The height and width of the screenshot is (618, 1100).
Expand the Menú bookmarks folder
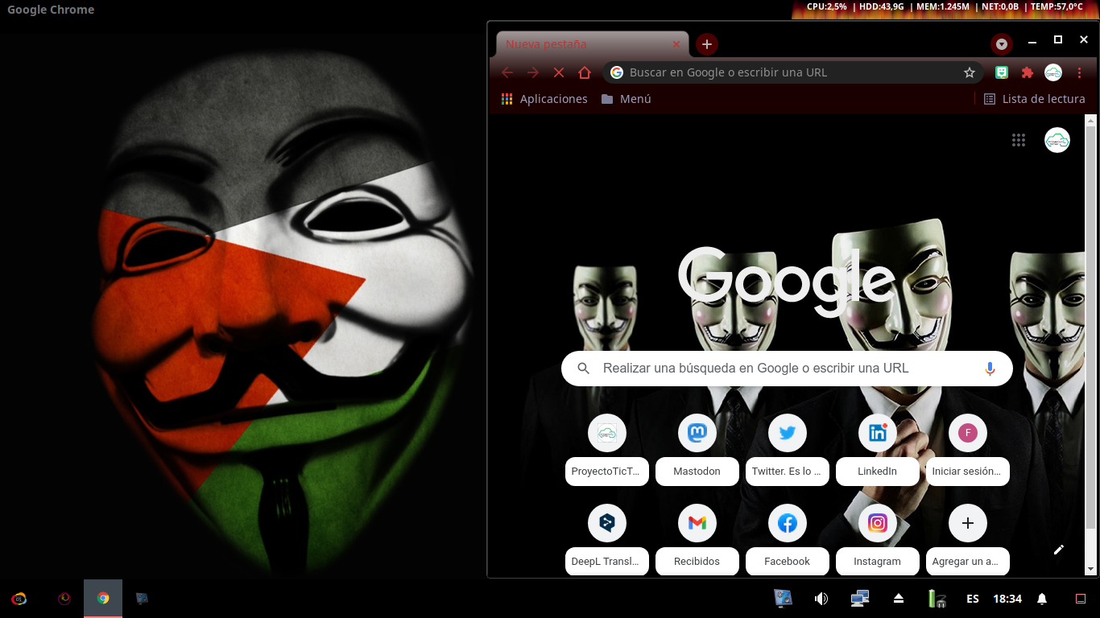point(626,99)
